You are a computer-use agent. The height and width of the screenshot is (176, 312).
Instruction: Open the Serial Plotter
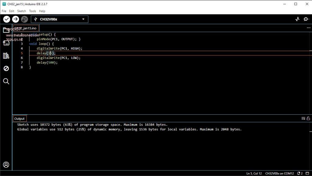click(297, 19)
